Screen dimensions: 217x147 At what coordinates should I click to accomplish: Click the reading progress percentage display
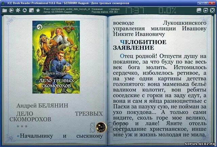click(x=167, y=10)
